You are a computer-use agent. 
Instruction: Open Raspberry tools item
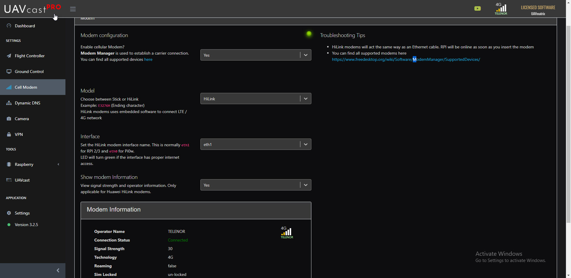click(x=24, y=164)
